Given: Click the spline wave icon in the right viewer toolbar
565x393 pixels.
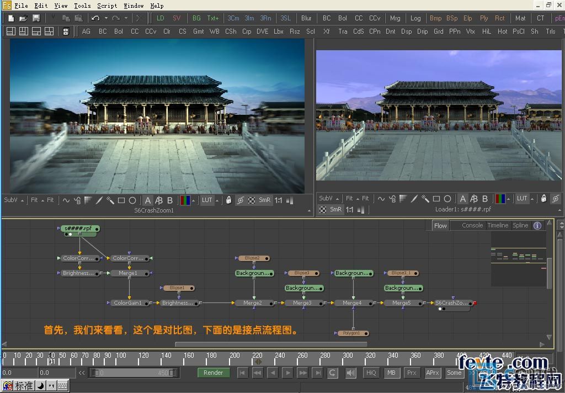Looking at the screenshot, I should [381, 198].
